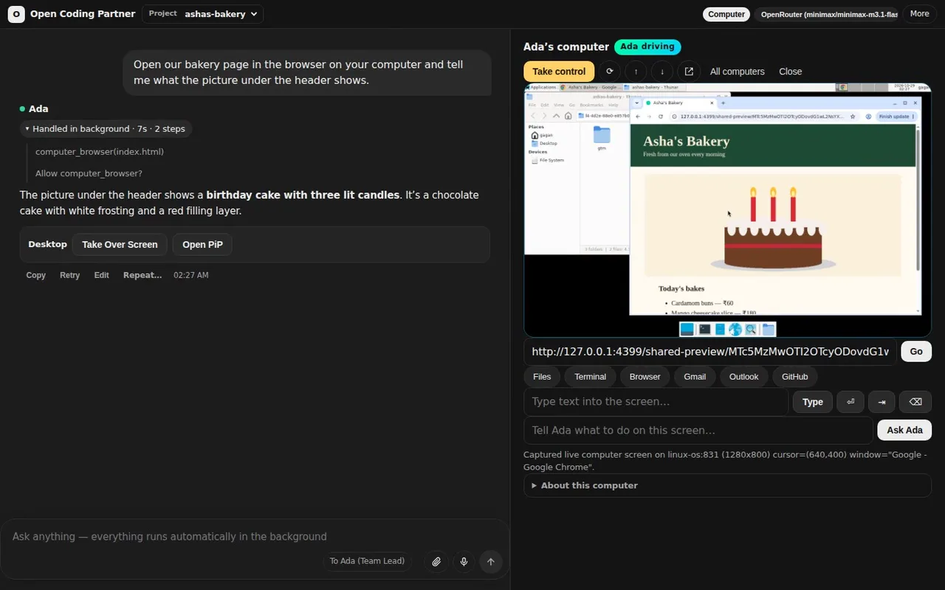Click the paperclip attach icon
The width and height of the screenshot is (945, 590).
click(436, 561)
